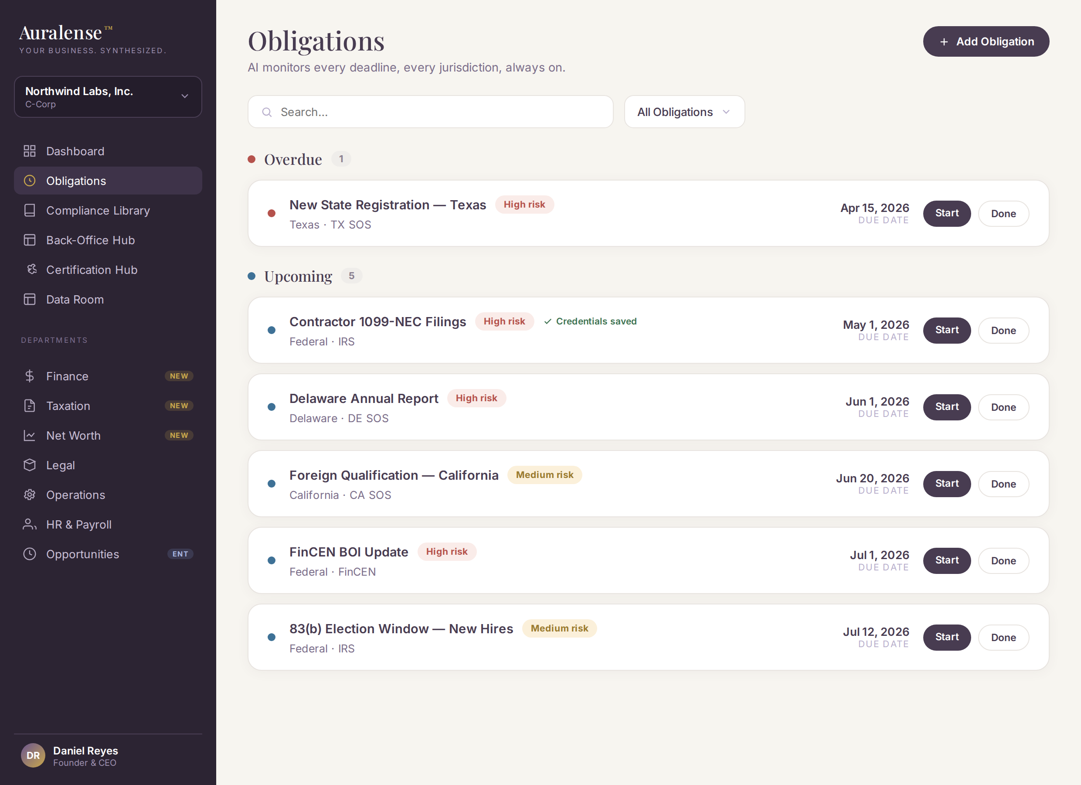This screenshot has height=785, width=1081.
Task: Start Foreign Qualification — California
Action: [x=947, y=484]
